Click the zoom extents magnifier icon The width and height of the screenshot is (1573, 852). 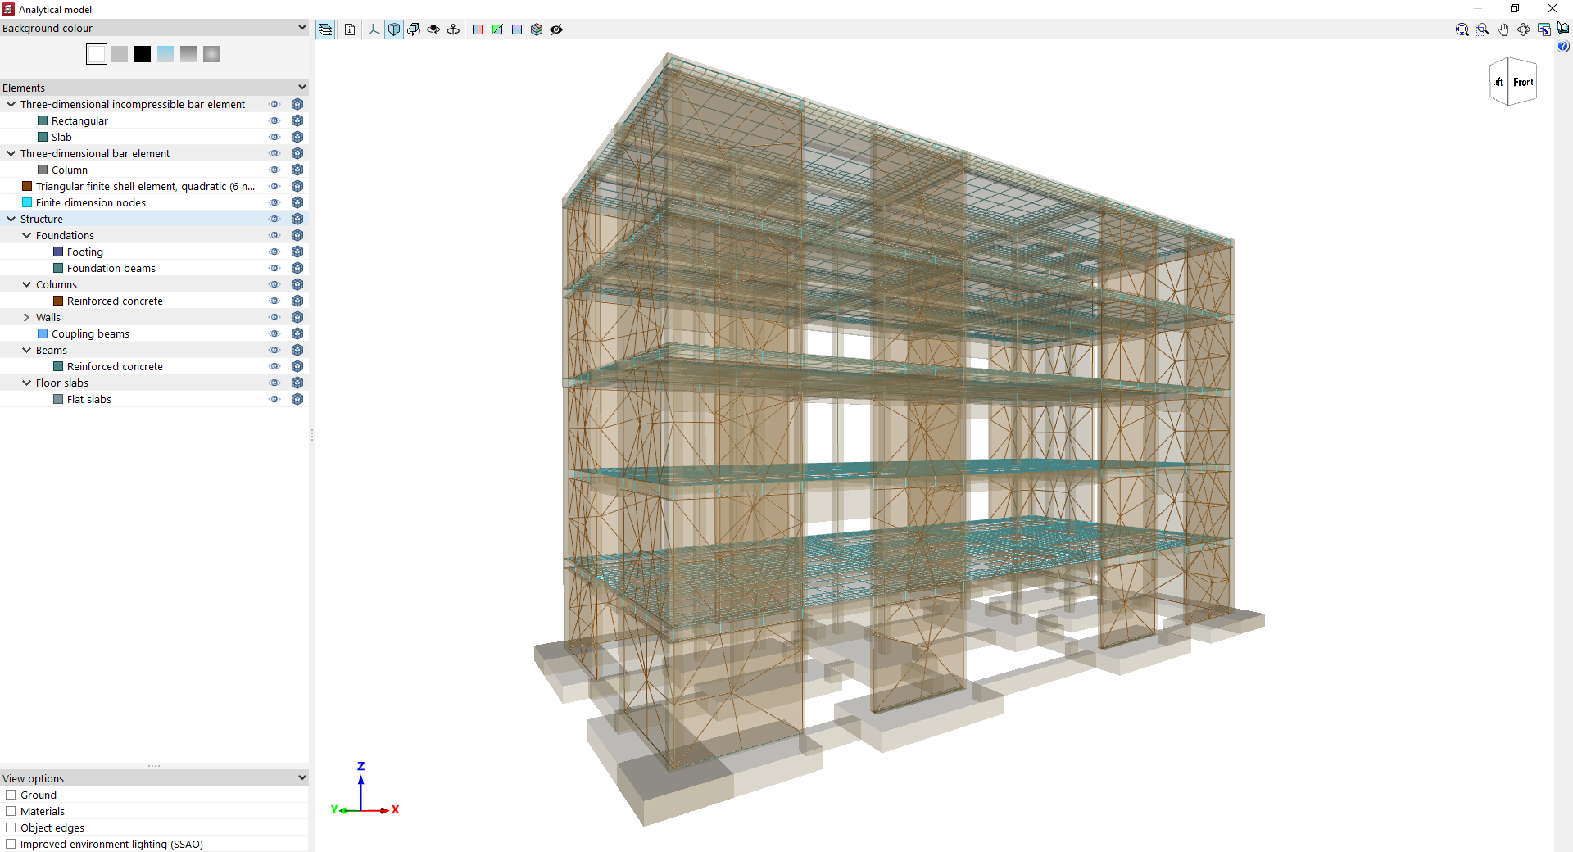point(1462,29)
